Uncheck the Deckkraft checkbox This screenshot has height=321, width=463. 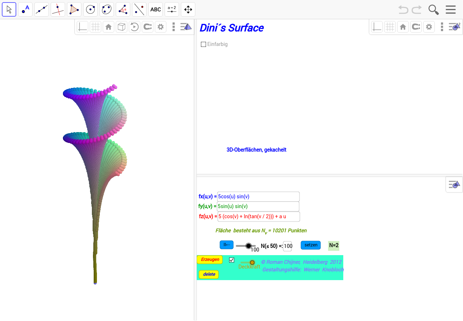coord(231,260)
